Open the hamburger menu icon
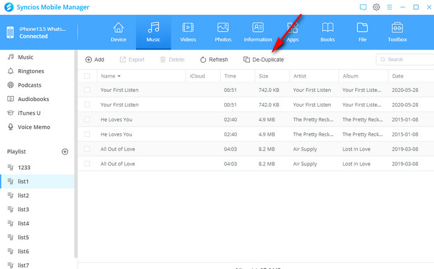 389,7
